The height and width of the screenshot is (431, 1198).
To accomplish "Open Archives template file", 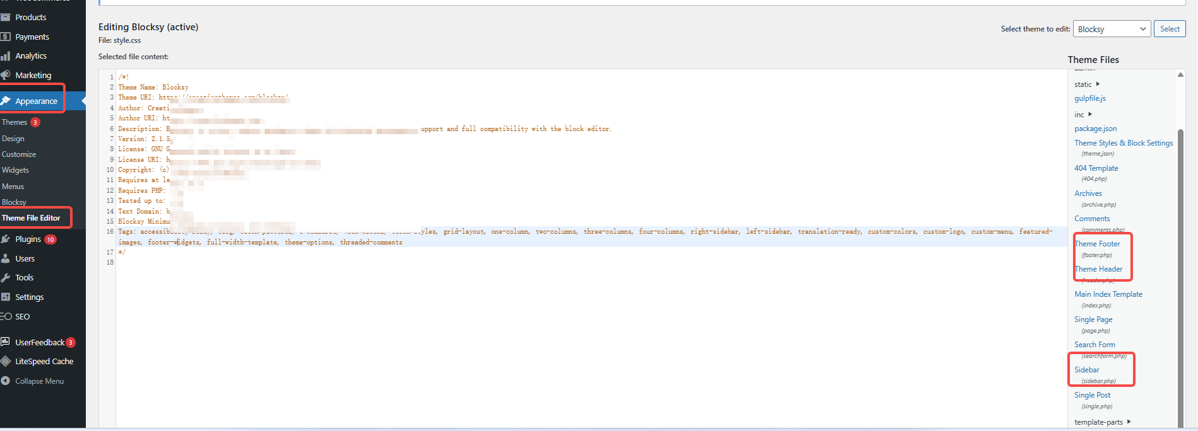I will [1088, 193].
